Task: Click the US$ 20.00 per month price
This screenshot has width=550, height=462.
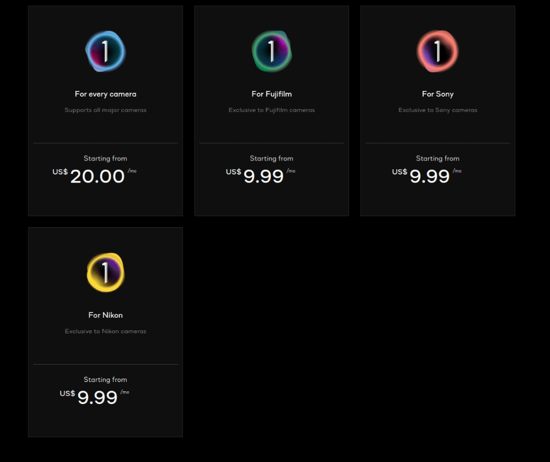Action: click(x=95, y=176)
